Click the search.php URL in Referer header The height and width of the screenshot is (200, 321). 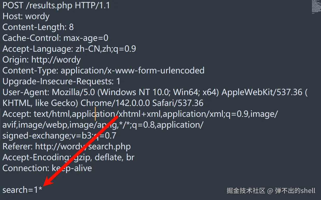109,147
